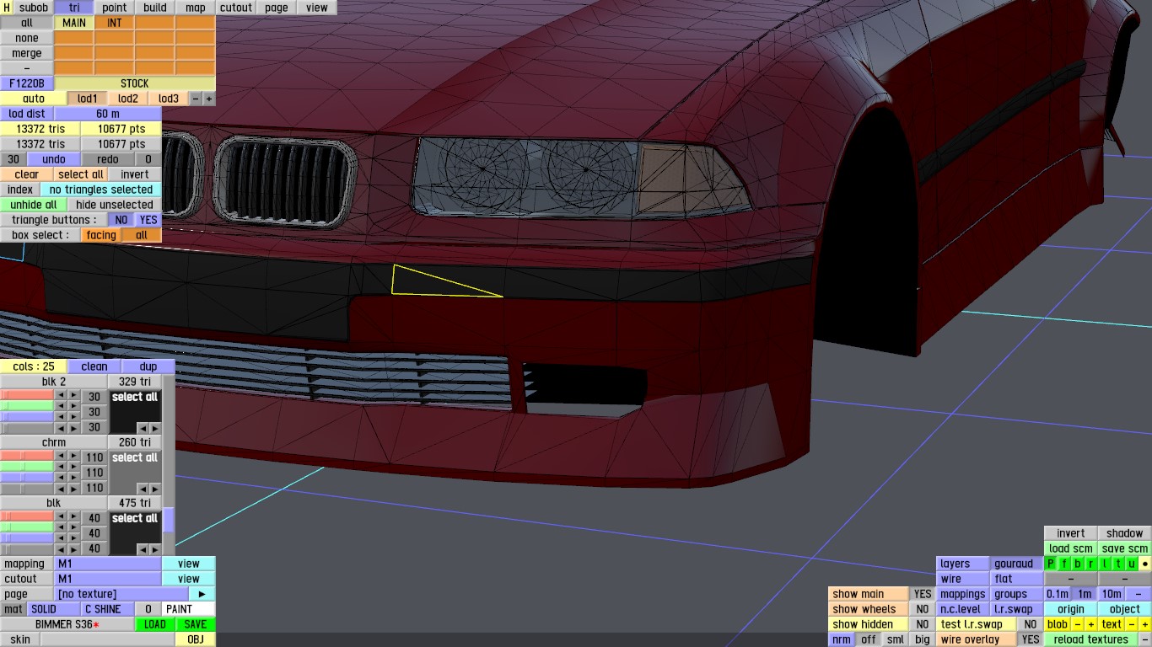
Task: Select the MAIN group cell
Action: pos(74,23)
